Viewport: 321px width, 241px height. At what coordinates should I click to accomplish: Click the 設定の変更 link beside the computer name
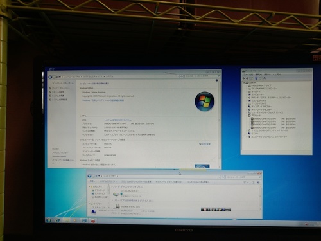click(x=205, y=144)
